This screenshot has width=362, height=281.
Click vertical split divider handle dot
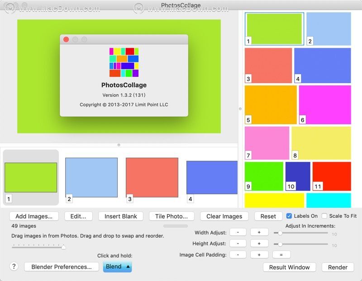pyautogui.click(x=240, y=108)
